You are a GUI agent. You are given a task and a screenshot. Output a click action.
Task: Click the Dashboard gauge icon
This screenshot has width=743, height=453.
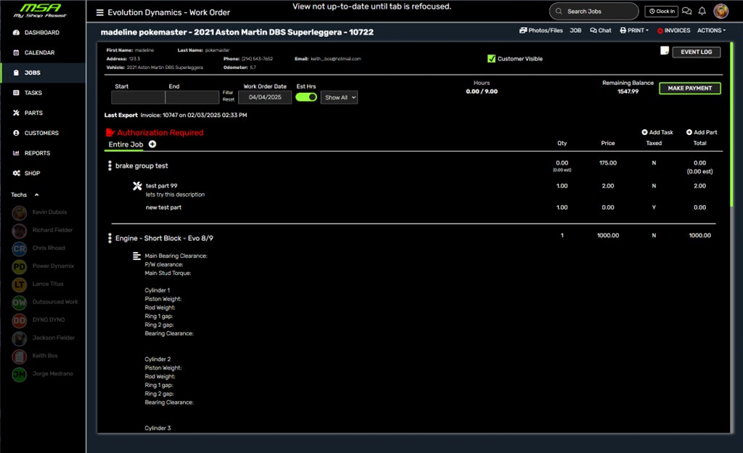point(16,33)
